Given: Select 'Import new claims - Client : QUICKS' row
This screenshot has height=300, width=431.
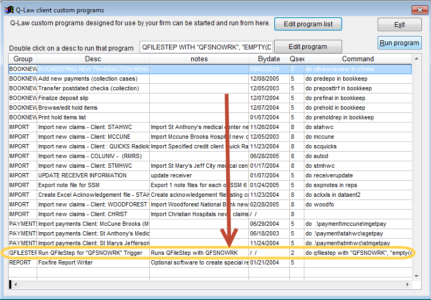Looking at the screenshot, I should [210, 146].
